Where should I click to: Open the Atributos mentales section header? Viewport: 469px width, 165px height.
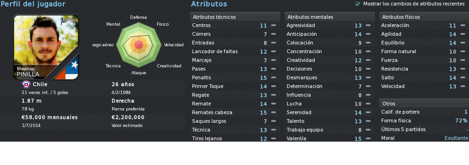(x=330, y=17)
